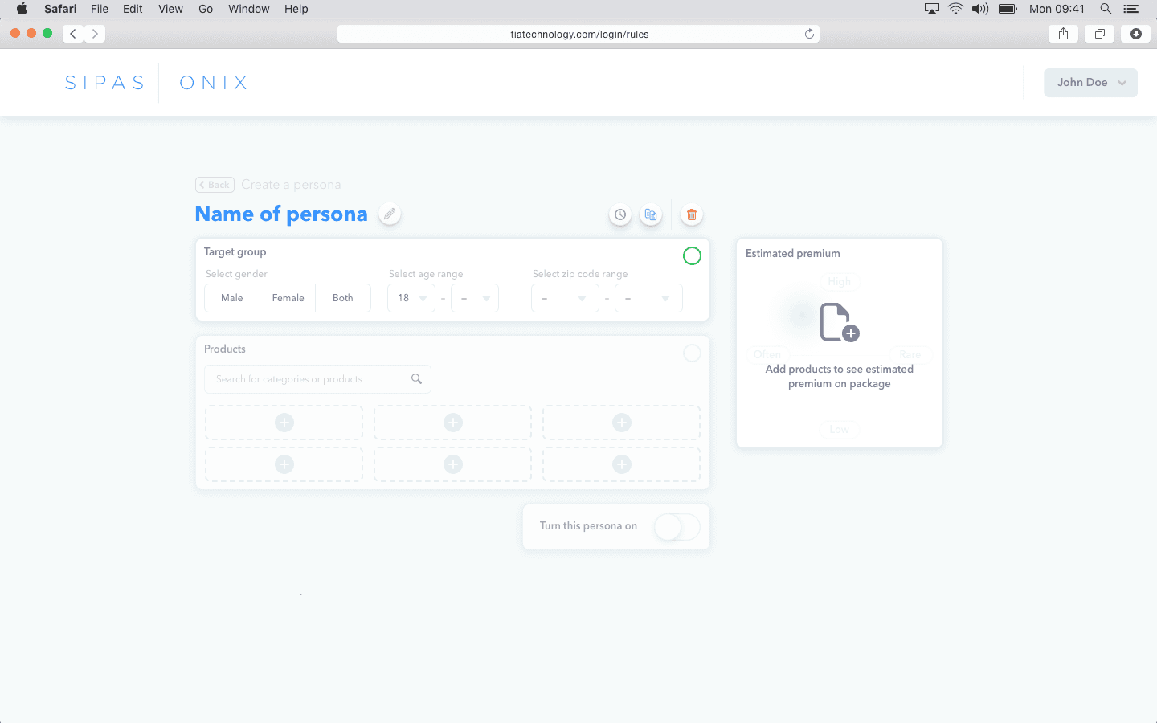Delete the persona with the orange trash icon
This screenshot has height=723, width=1157.
(692, 214)
